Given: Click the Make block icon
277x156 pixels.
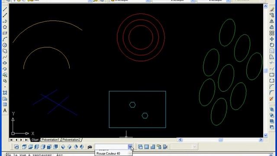Looking at the screenshot, I should pyautogui.click(x=5, y=81).
